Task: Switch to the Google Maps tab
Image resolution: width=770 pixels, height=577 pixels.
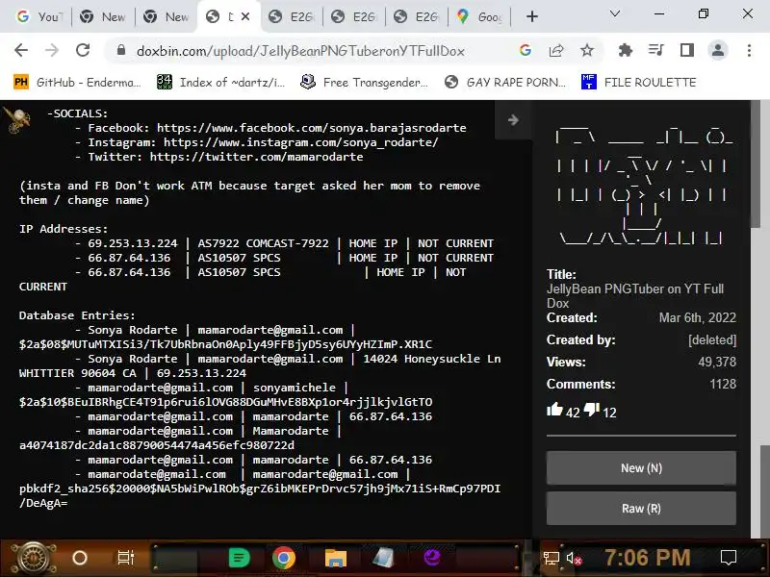Action: (479, 16)
